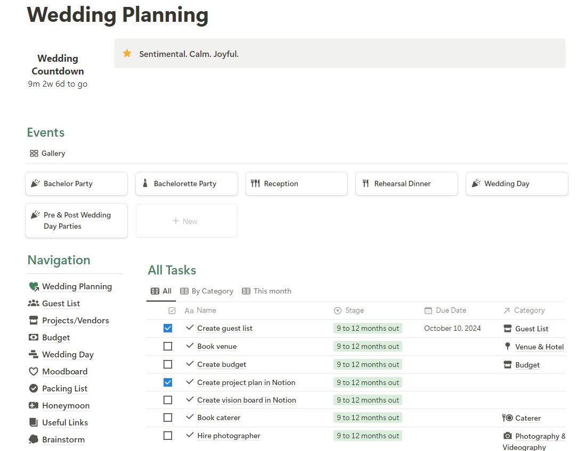This screenshot has height=451, width=586.
Task: Open the Projects/Vendors navigation link
Action: pyautogui.click(x=76, y=321)
